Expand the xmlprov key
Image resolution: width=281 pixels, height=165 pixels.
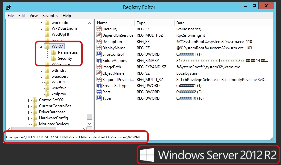41,94
